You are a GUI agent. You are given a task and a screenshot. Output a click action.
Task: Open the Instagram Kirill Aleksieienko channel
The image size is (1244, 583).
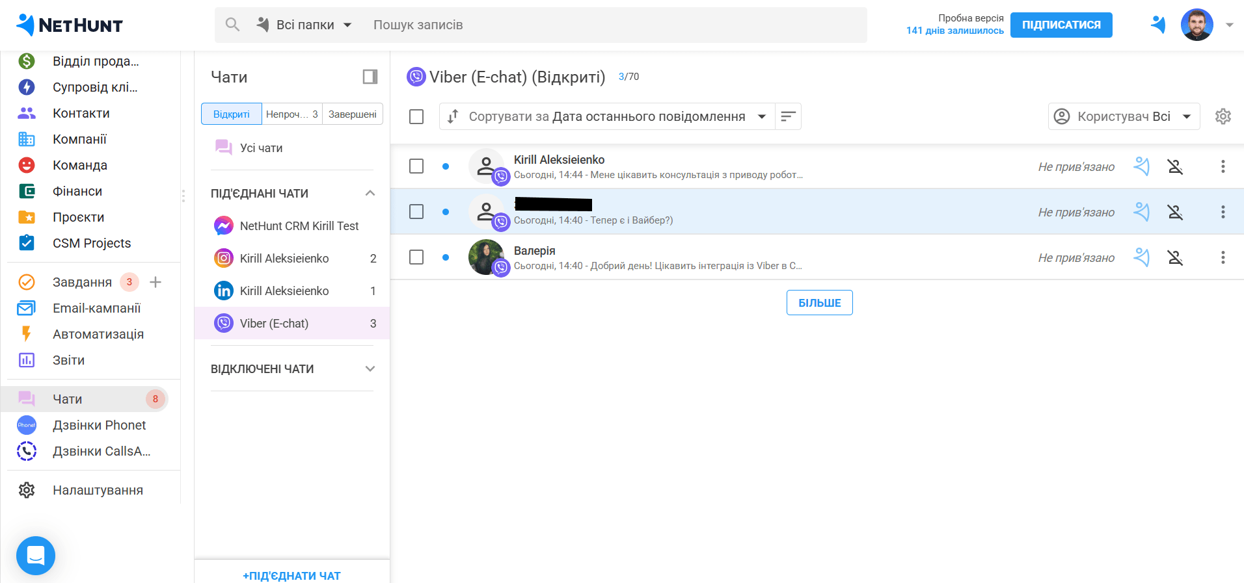[292, 258]
